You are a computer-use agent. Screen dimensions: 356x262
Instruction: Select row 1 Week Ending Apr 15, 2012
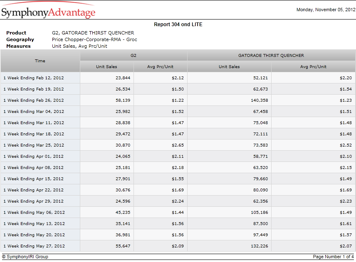point(178,179)
